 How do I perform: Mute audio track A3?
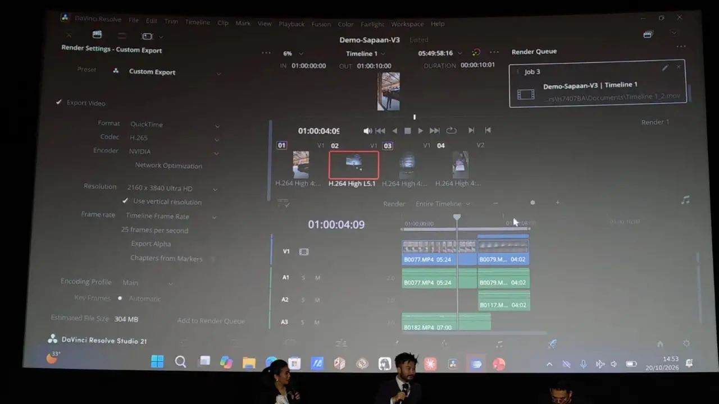point(317,323)
